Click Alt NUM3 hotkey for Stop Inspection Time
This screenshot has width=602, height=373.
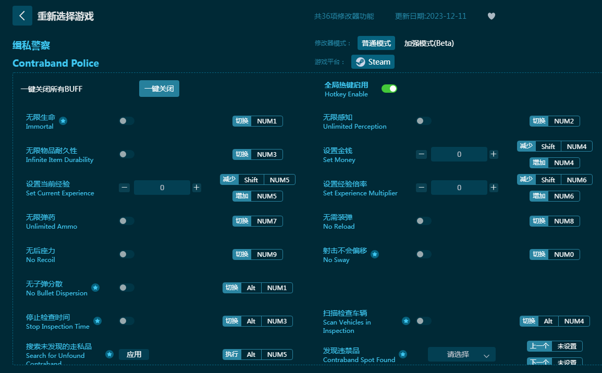click(257, 321)
